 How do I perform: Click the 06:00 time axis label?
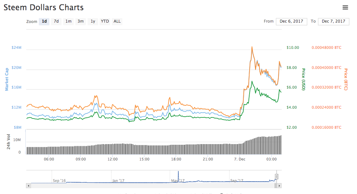[x=49, y=159]
